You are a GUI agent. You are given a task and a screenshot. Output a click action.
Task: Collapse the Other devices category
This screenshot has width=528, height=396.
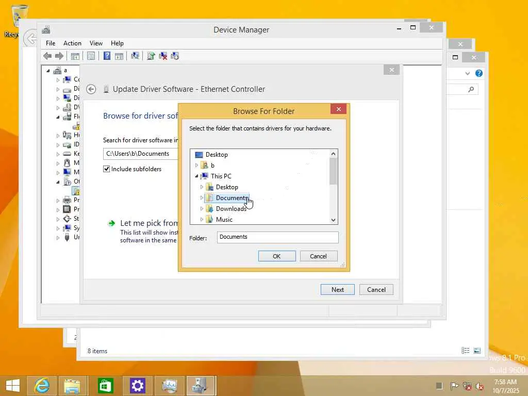(58, 182)
